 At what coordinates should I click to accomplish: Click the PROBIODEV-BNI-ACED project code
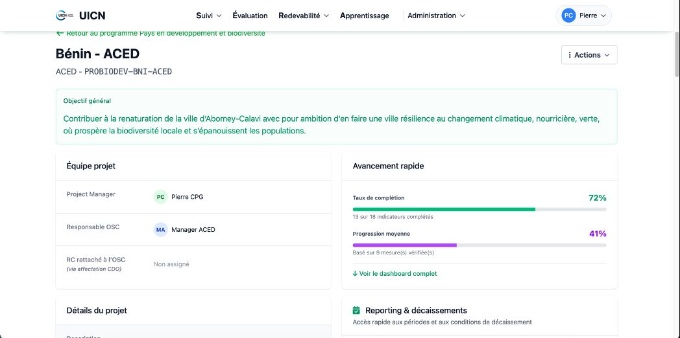[128, 72]
